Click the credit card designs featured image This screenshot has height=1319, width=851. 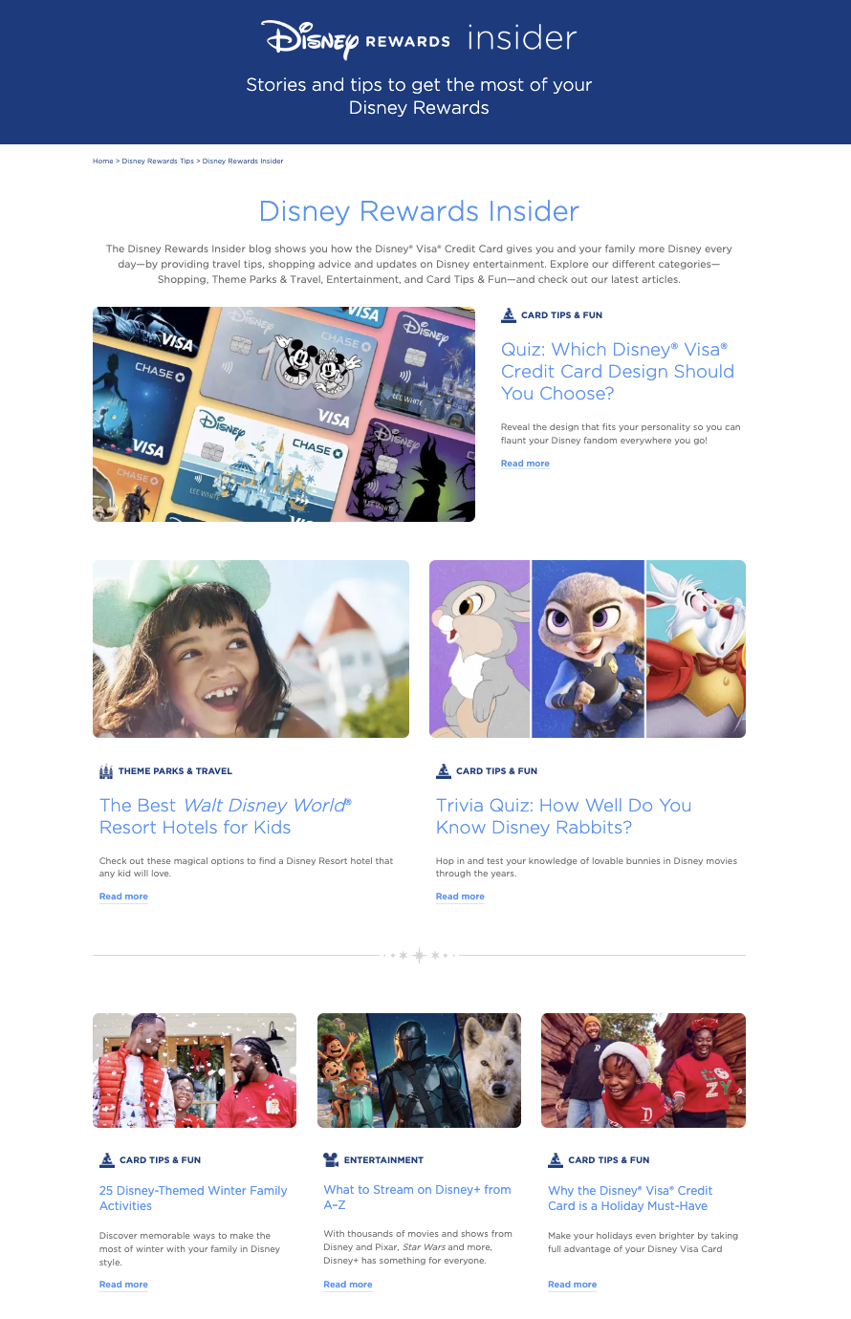point(284,414)
